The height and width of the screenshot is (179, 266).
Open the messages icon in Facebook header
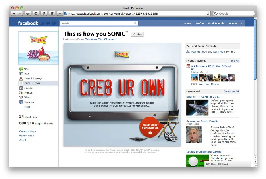[x=48, y=23]
